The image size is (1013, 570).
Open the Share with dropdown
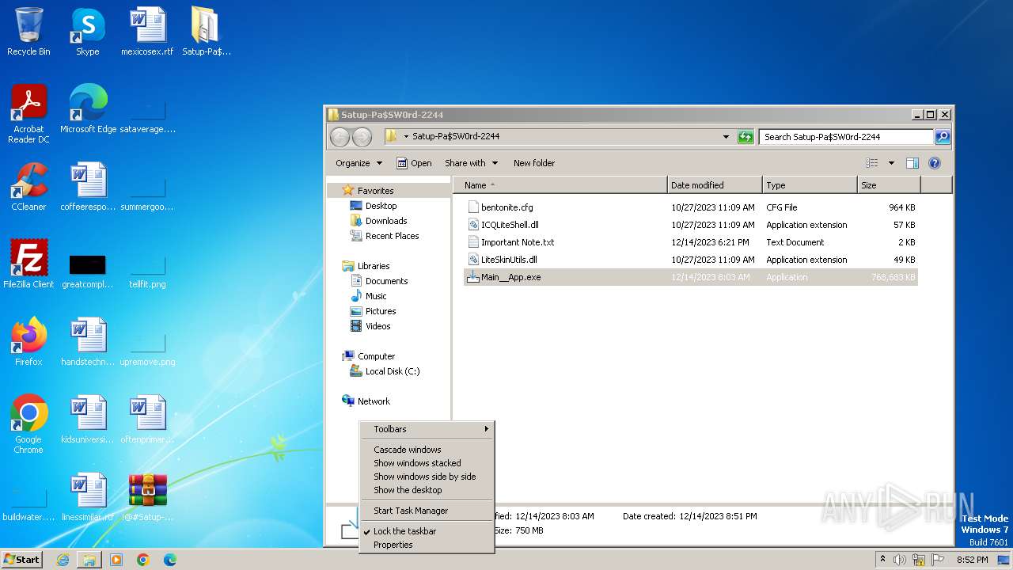[x=471, y=163]
